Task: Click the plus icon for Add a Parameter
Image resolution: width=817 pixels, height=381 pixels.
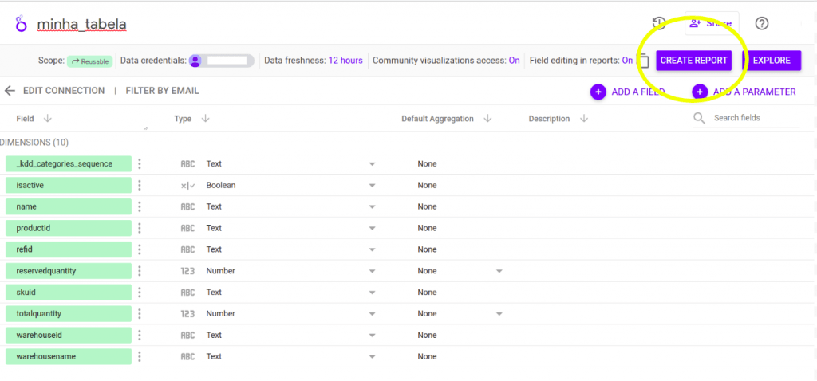Action: pos(700,92)
